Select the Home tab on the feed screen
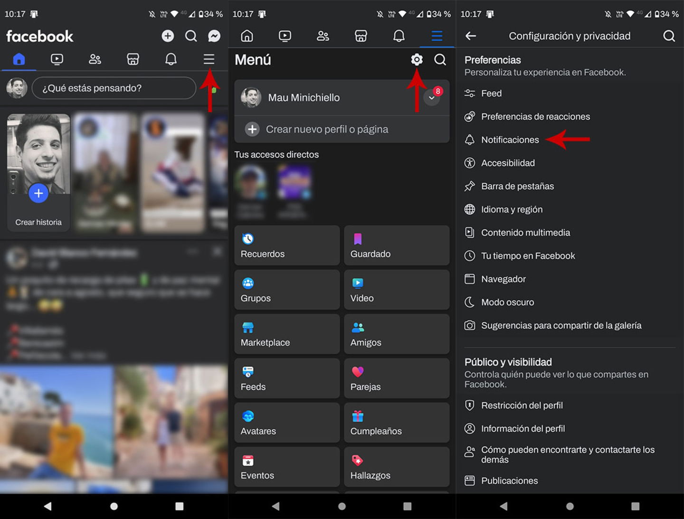This screenshot has height=519, width=684. 19,59
